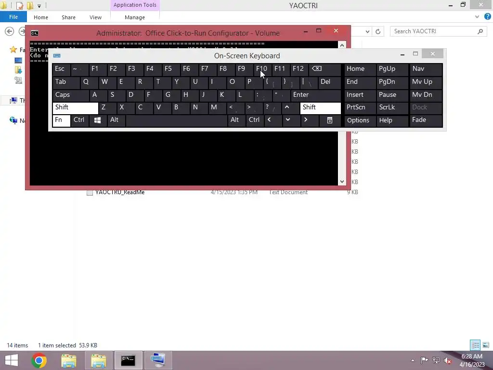Toggle the left Alt key
The height and width of the screenshot is (370, 493).
117,120
